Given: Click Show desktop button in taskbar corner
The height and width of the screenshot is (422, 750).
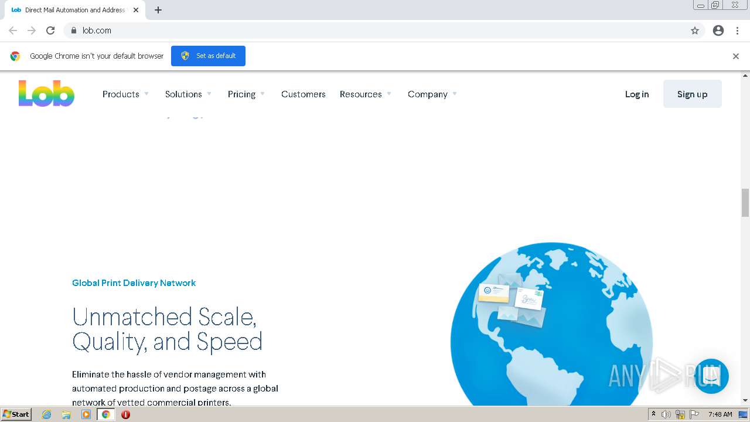Looking at the screenshot, I should click(x=744, y=414).
